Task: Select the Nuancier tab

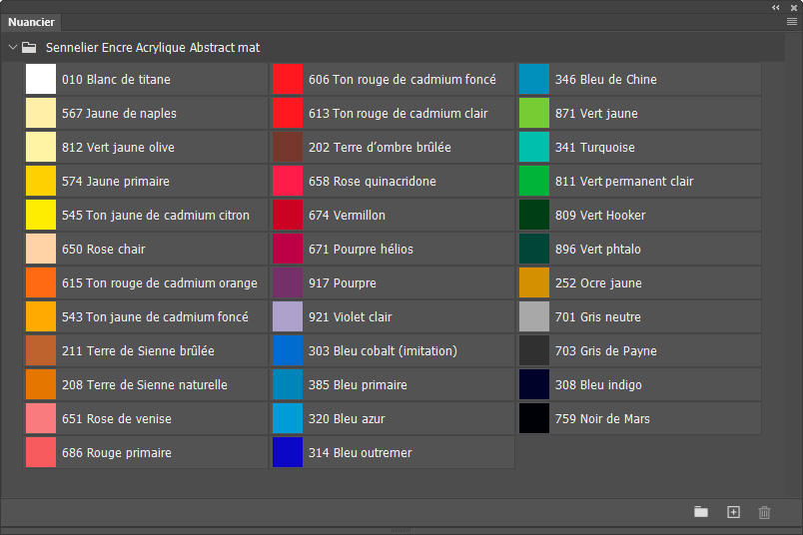Action: pos(31,22)
